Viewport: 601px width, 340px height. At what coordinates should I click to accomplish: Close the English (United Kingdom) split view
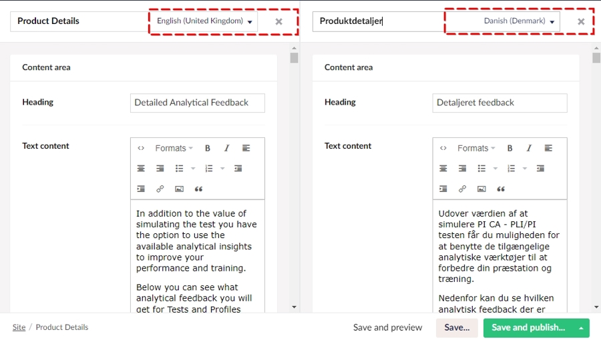[x=278, y=22]
